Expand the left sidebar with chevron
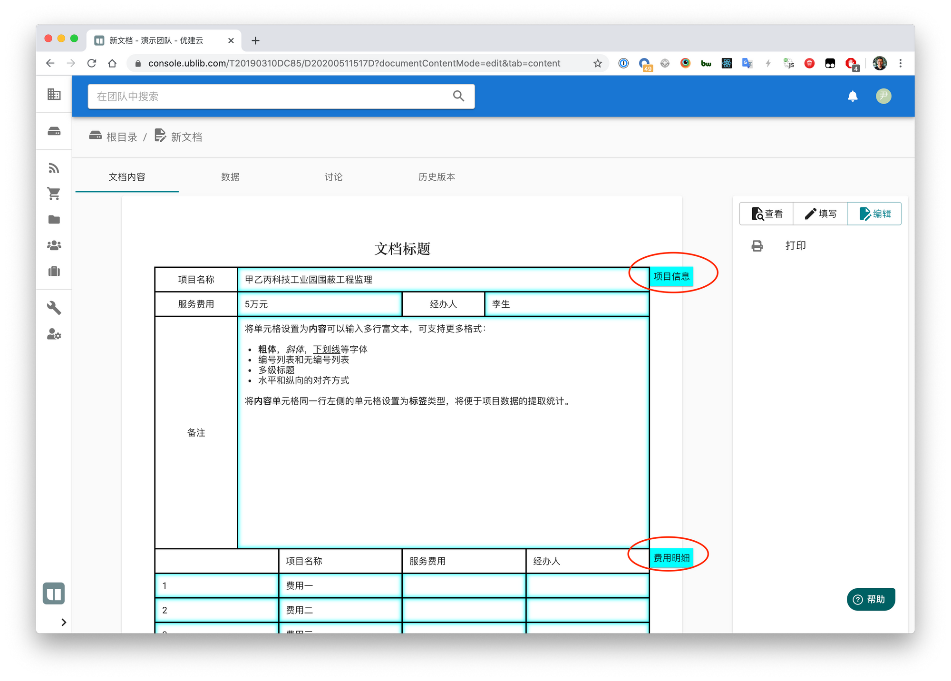The height and width of the screenshot is (681, 951). click(64, 622)
